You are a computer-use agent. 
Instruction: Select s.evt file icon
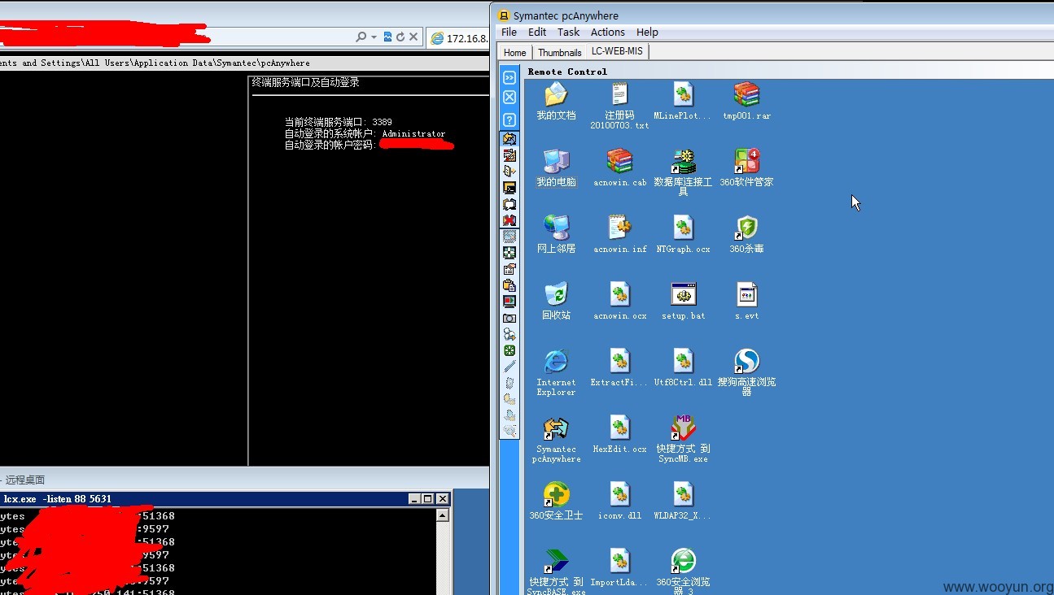point(746,294)
